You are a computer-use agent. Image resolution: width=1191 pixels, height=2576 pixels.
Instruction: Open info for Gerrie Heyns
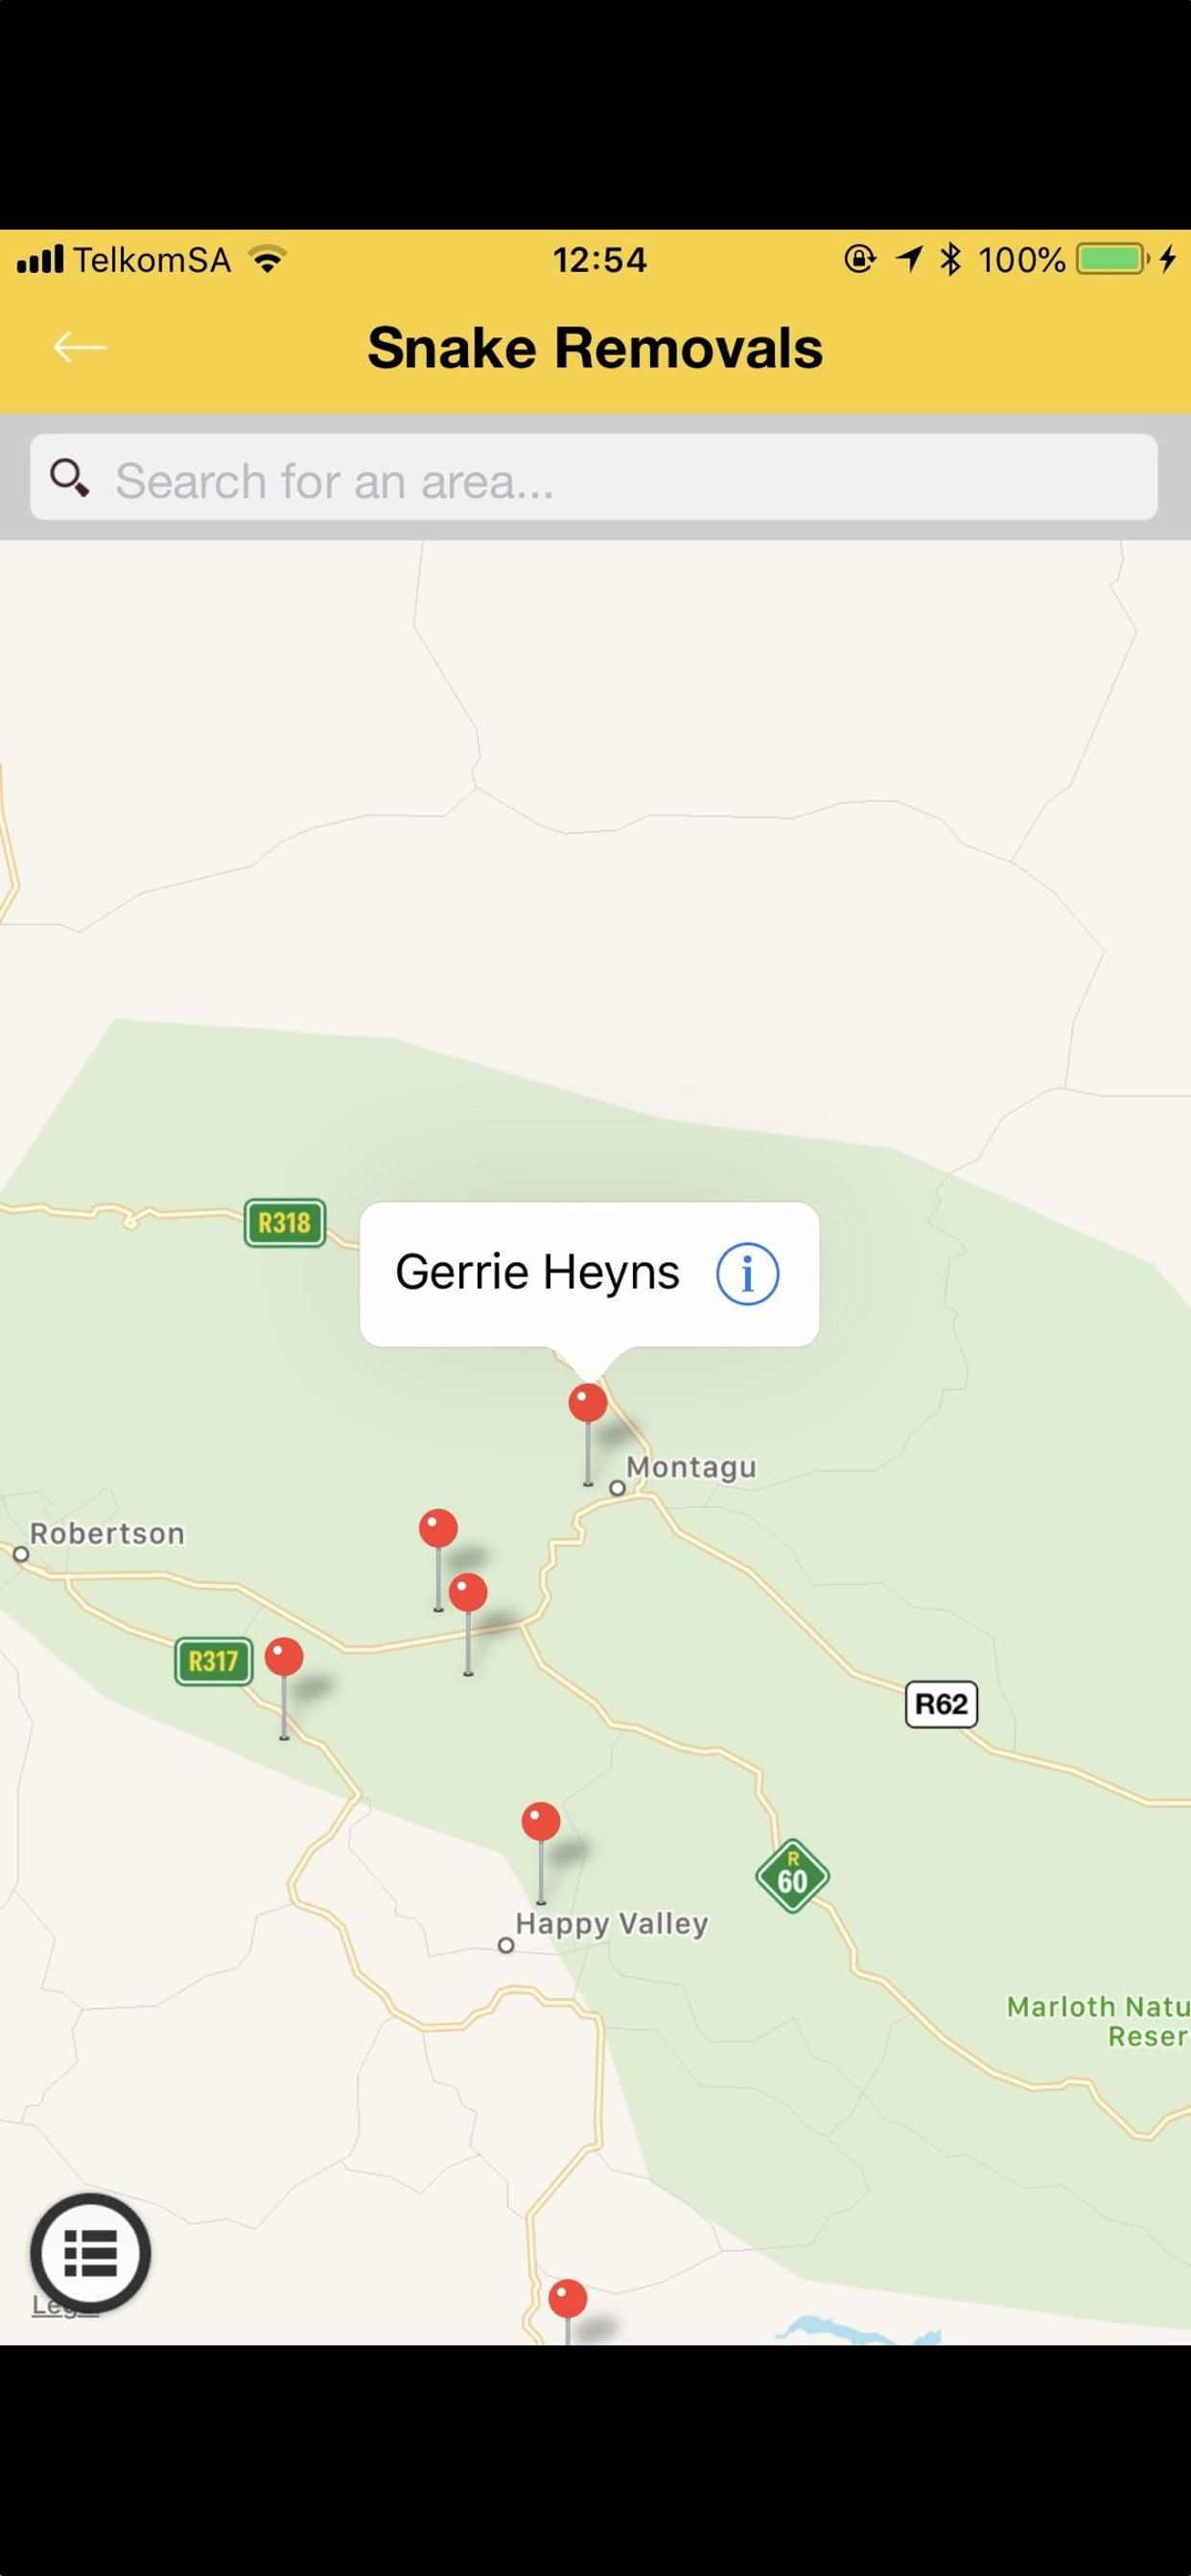pos(748,1273)
